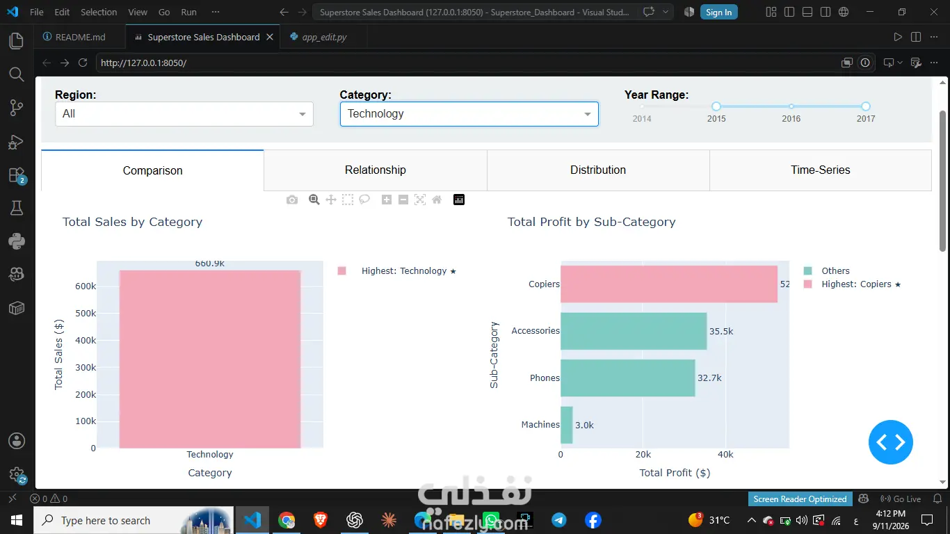Click the blue code arrows floating button
This screenshot has height=534, width=950.
(x=891, y=442)
